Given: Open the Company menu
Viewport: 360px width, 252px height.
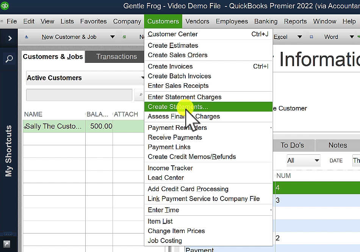Looking at the screenshot, I should click(127, 21).
